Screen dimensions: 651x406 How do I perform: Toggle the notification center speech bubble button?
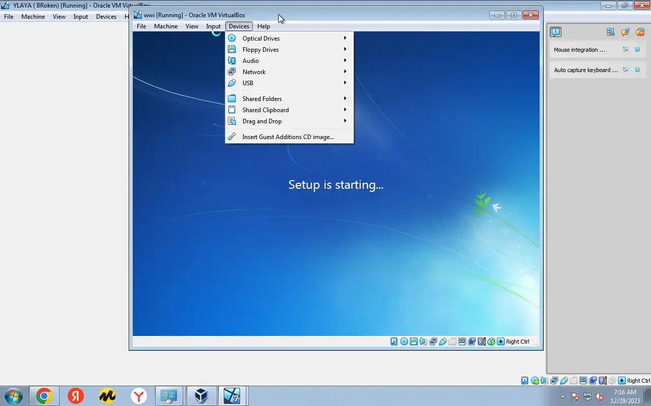[x=555, y=32]
